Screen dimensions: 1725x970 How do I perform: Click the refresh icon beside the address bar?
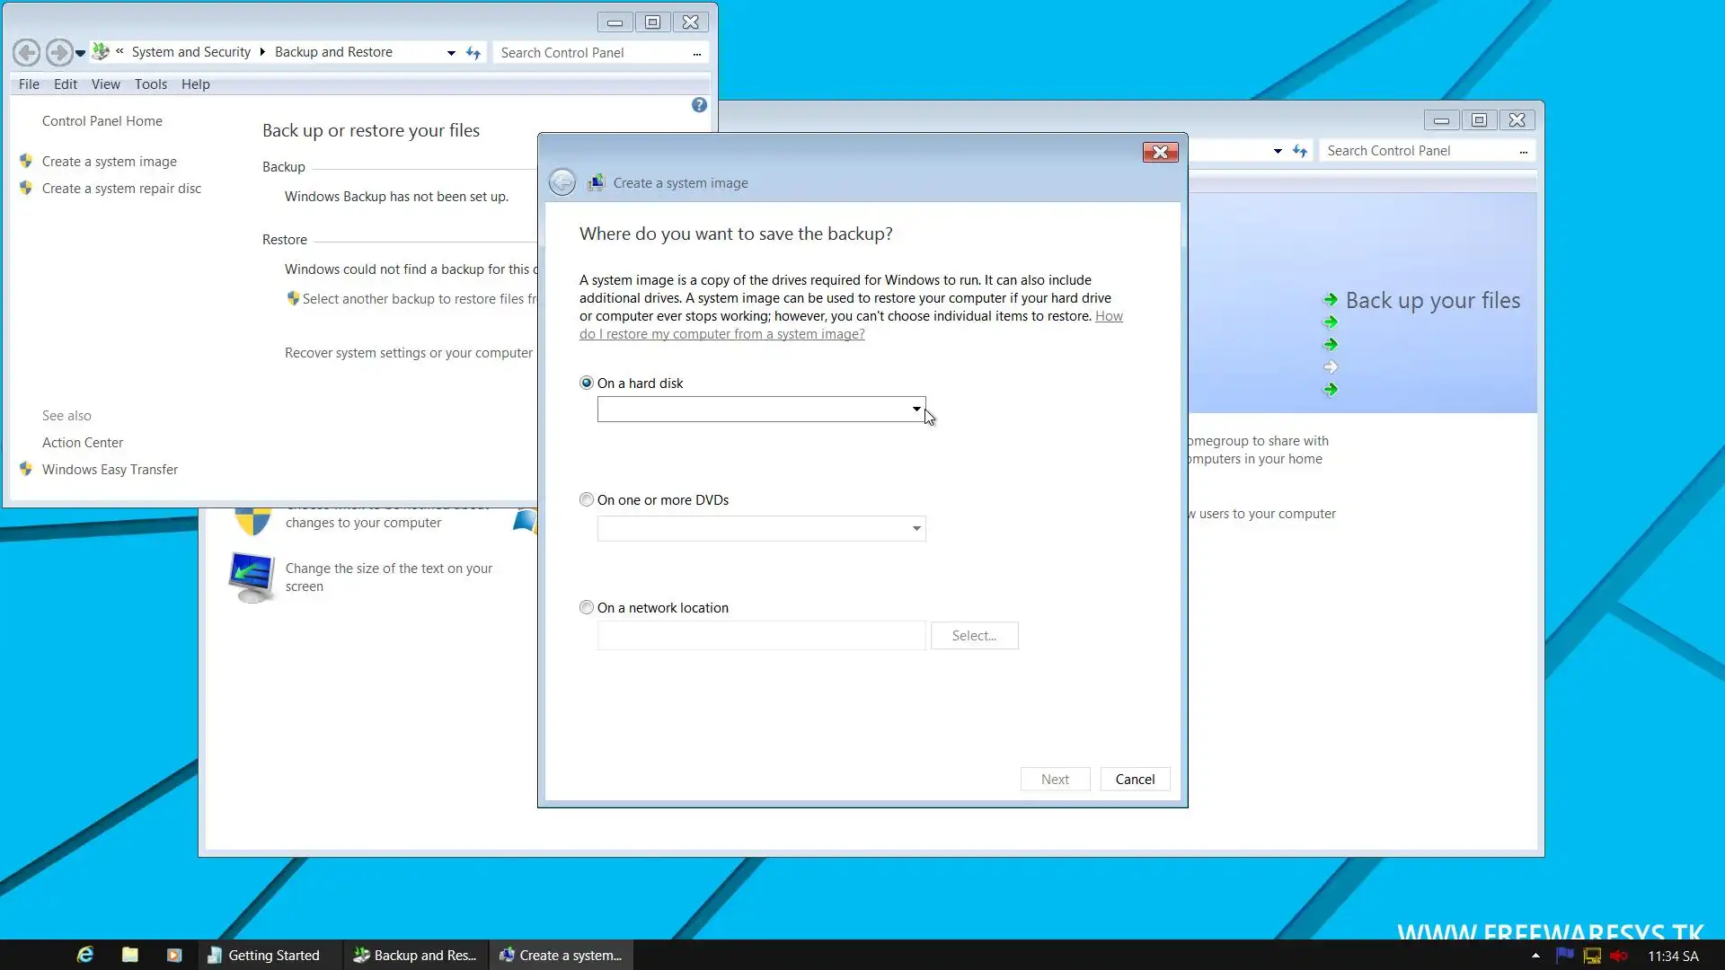[473, 53]
